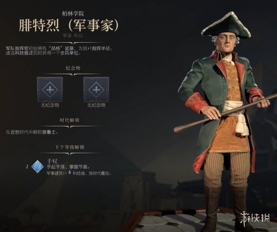This screenshot has height=232, width=277.
Task: Select the leader title 腓特烈（军事家）
Action: click(69, 26)
